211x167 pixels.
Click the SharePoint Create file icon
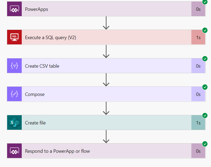[x=14, y=123]
